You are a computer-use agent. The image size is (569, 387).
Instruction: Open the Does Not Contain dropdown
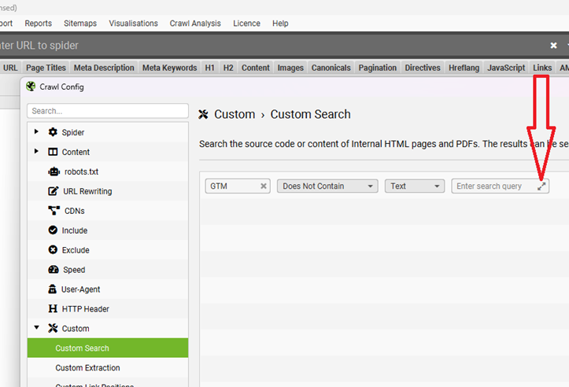[327, 186]
